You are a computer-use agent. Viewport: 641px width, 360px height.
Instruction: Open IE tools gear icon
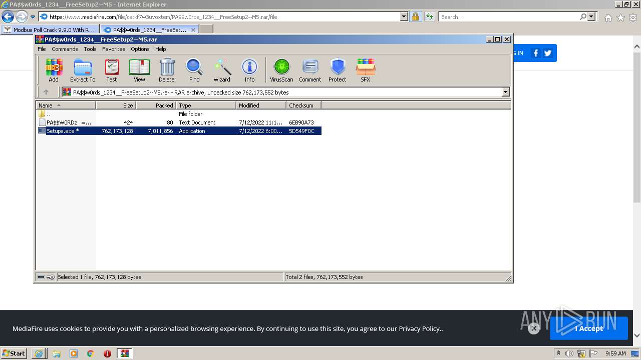pos(632,17)
